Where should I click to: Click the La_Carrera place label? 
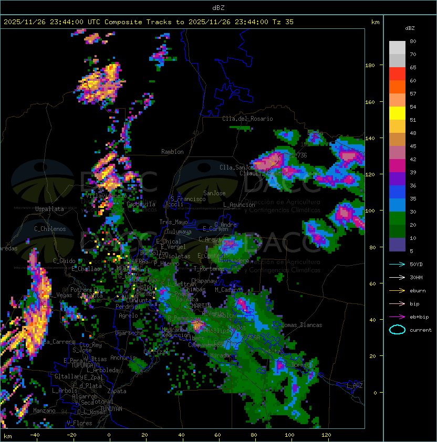coord(59,342)
